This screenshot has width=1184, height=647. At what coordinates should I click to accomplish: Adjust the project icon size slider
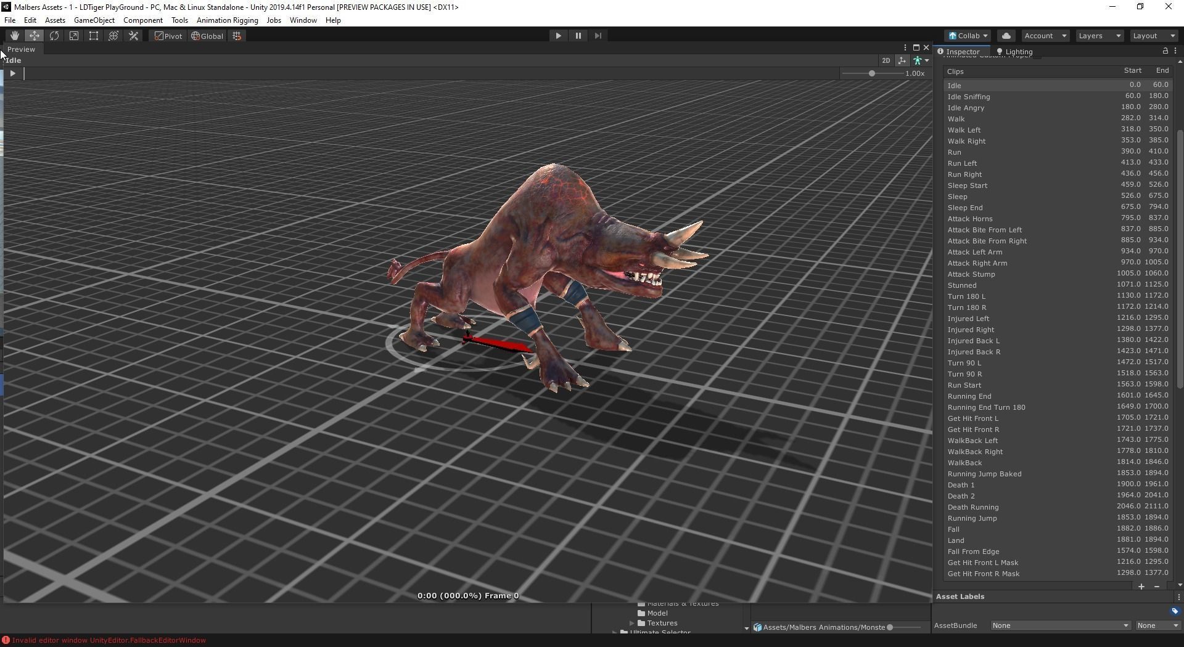(905, 627)
